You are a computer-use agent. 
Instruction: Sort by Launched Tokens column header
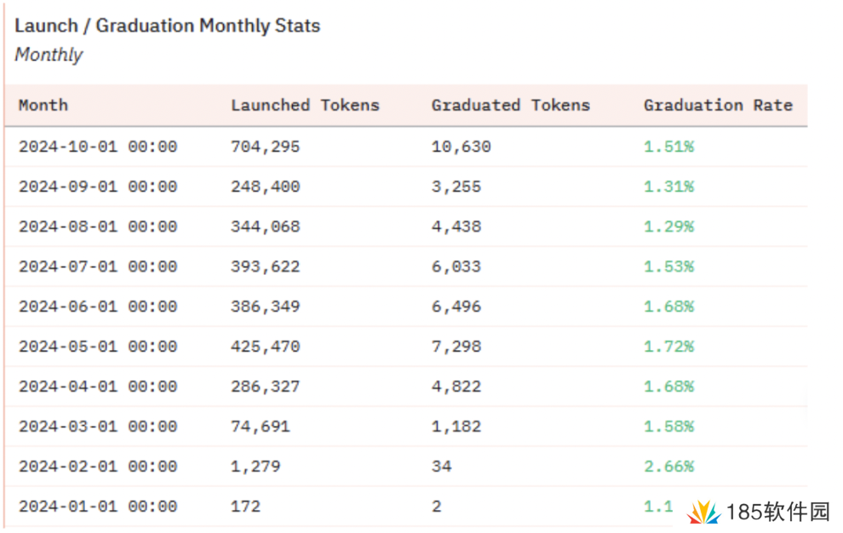(x=305, y=106)
